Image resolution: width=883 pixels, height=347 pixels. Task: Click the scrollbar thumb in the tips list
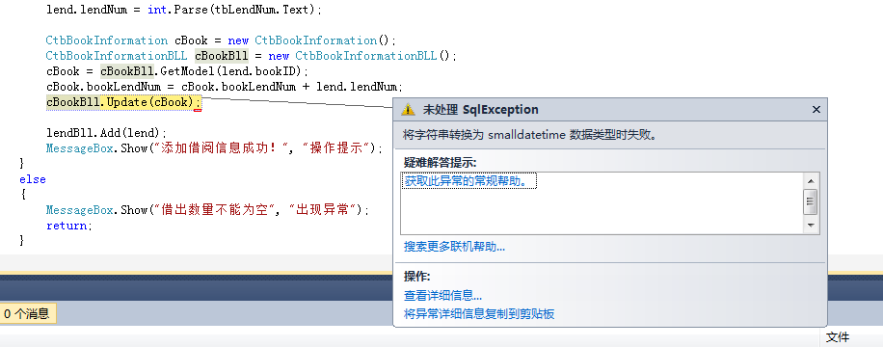point(811,201)
